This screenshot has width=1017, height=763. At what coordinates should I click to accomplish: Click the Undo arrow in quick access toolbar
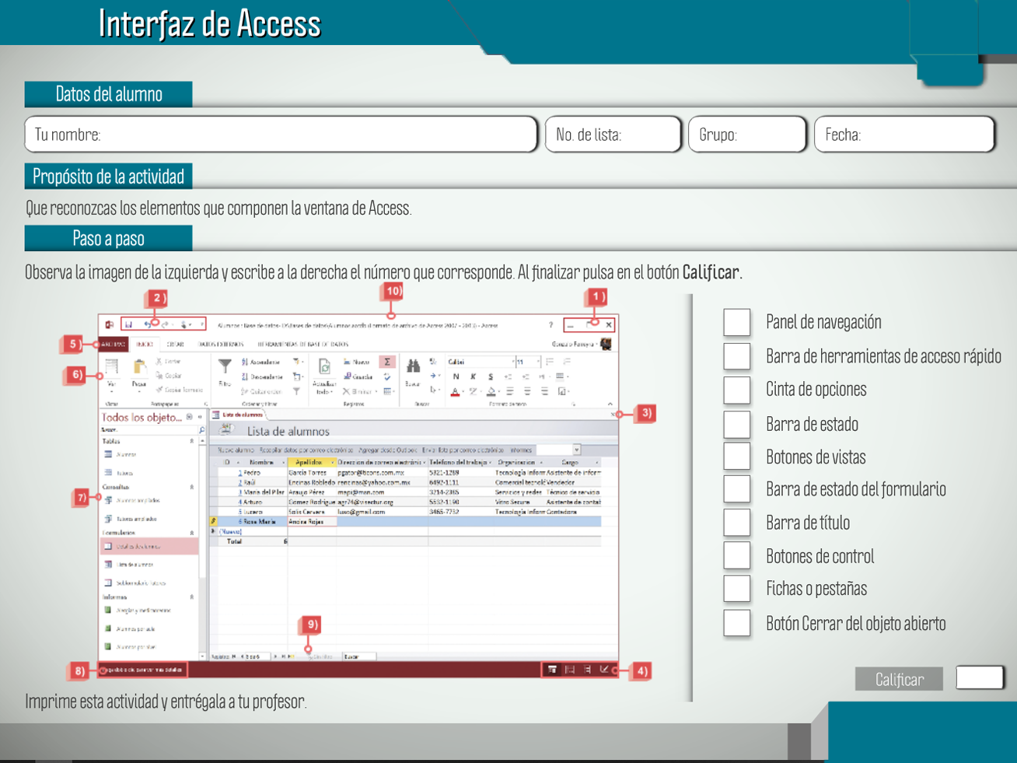(148, 324)
